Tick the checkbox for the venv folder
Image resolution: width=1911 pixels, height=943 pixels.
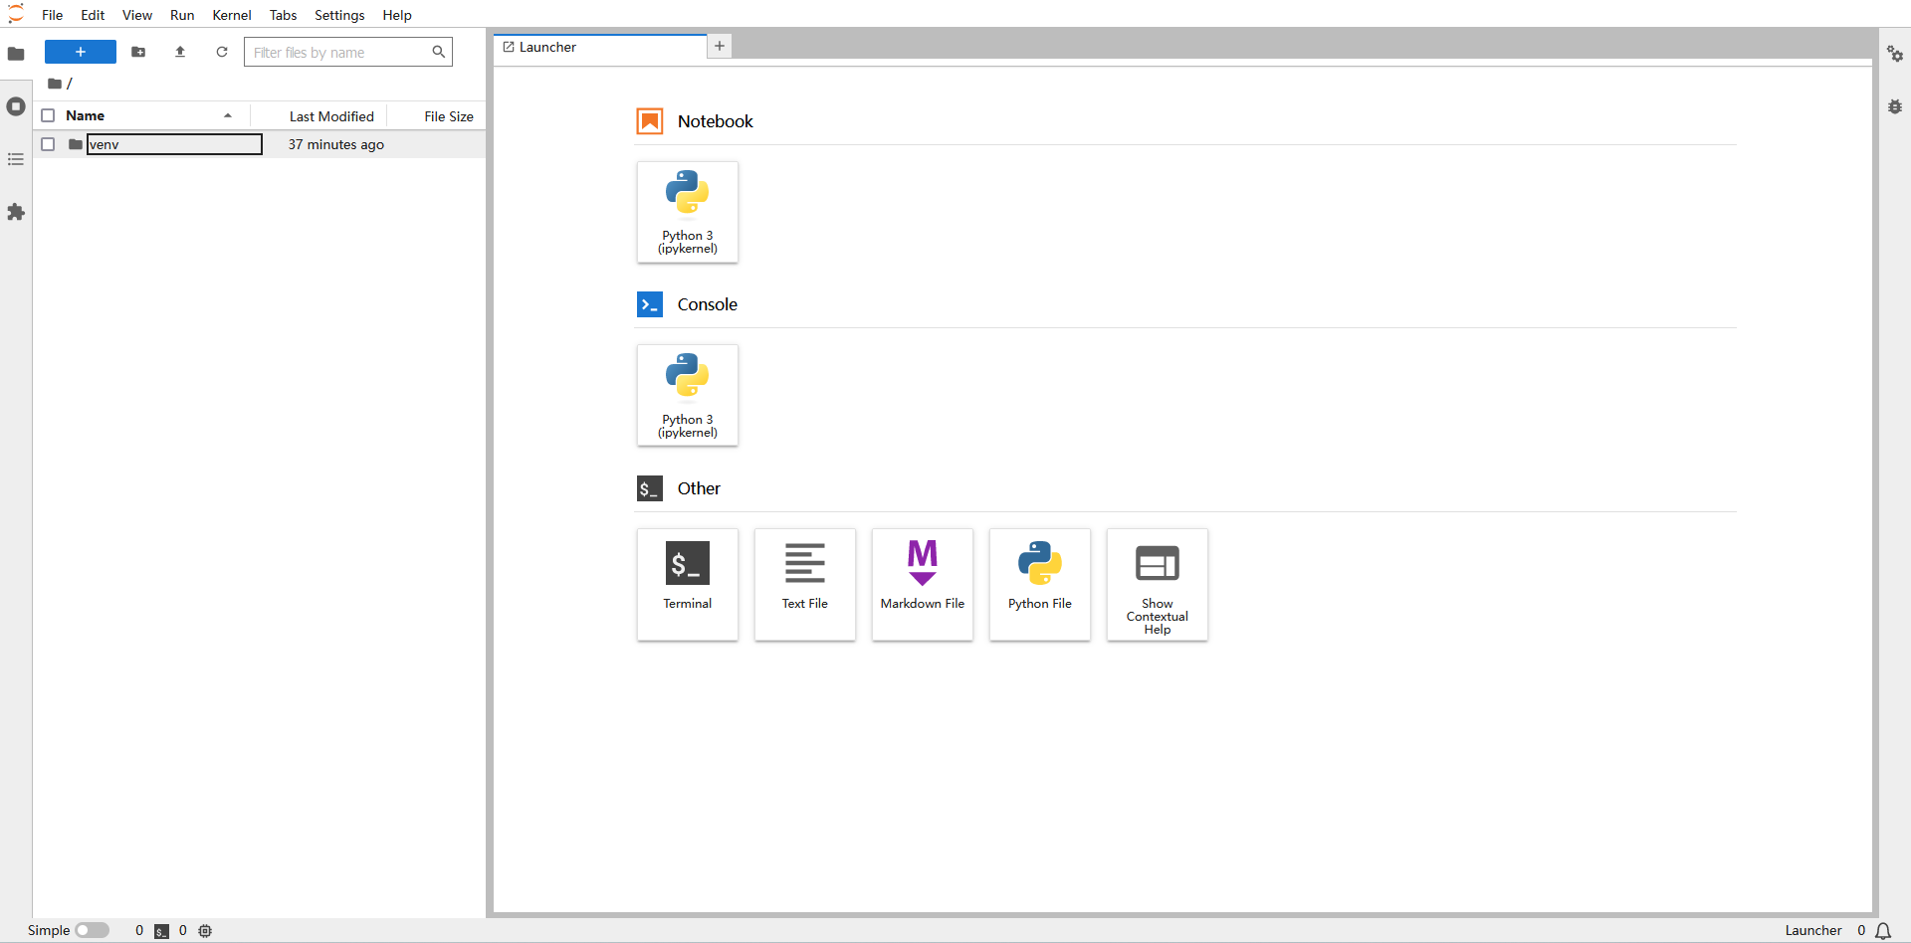point(48,144)
